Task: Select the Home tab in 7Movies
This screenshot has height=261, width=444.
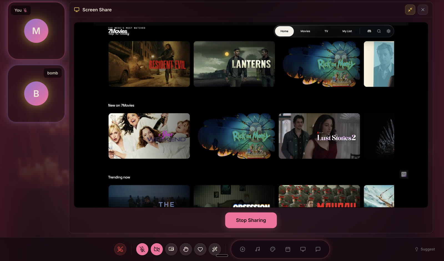Action: tap(284, 31)
